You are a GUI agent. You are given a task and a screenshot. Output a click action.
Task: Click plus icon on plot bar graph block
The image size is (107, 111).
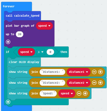(x=8, y=42)
